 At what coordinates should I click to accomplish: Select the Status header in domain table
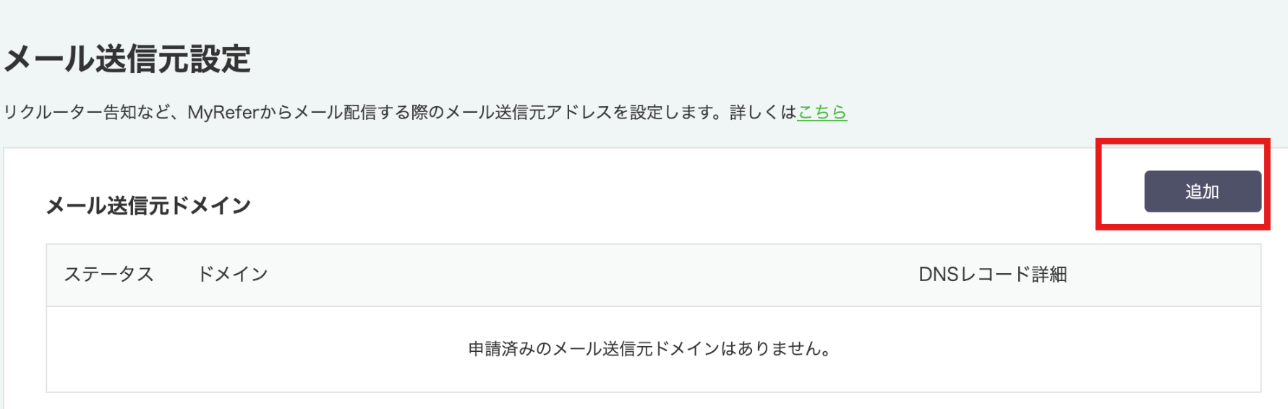point(109,275)
